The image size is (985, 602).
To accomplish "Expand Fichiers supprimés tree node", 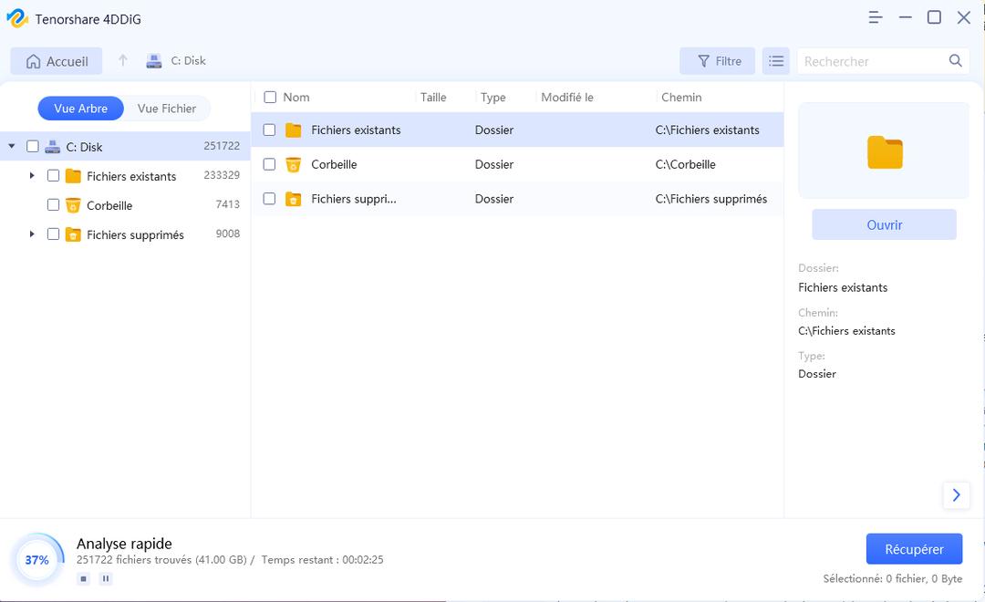I will 32,234.
